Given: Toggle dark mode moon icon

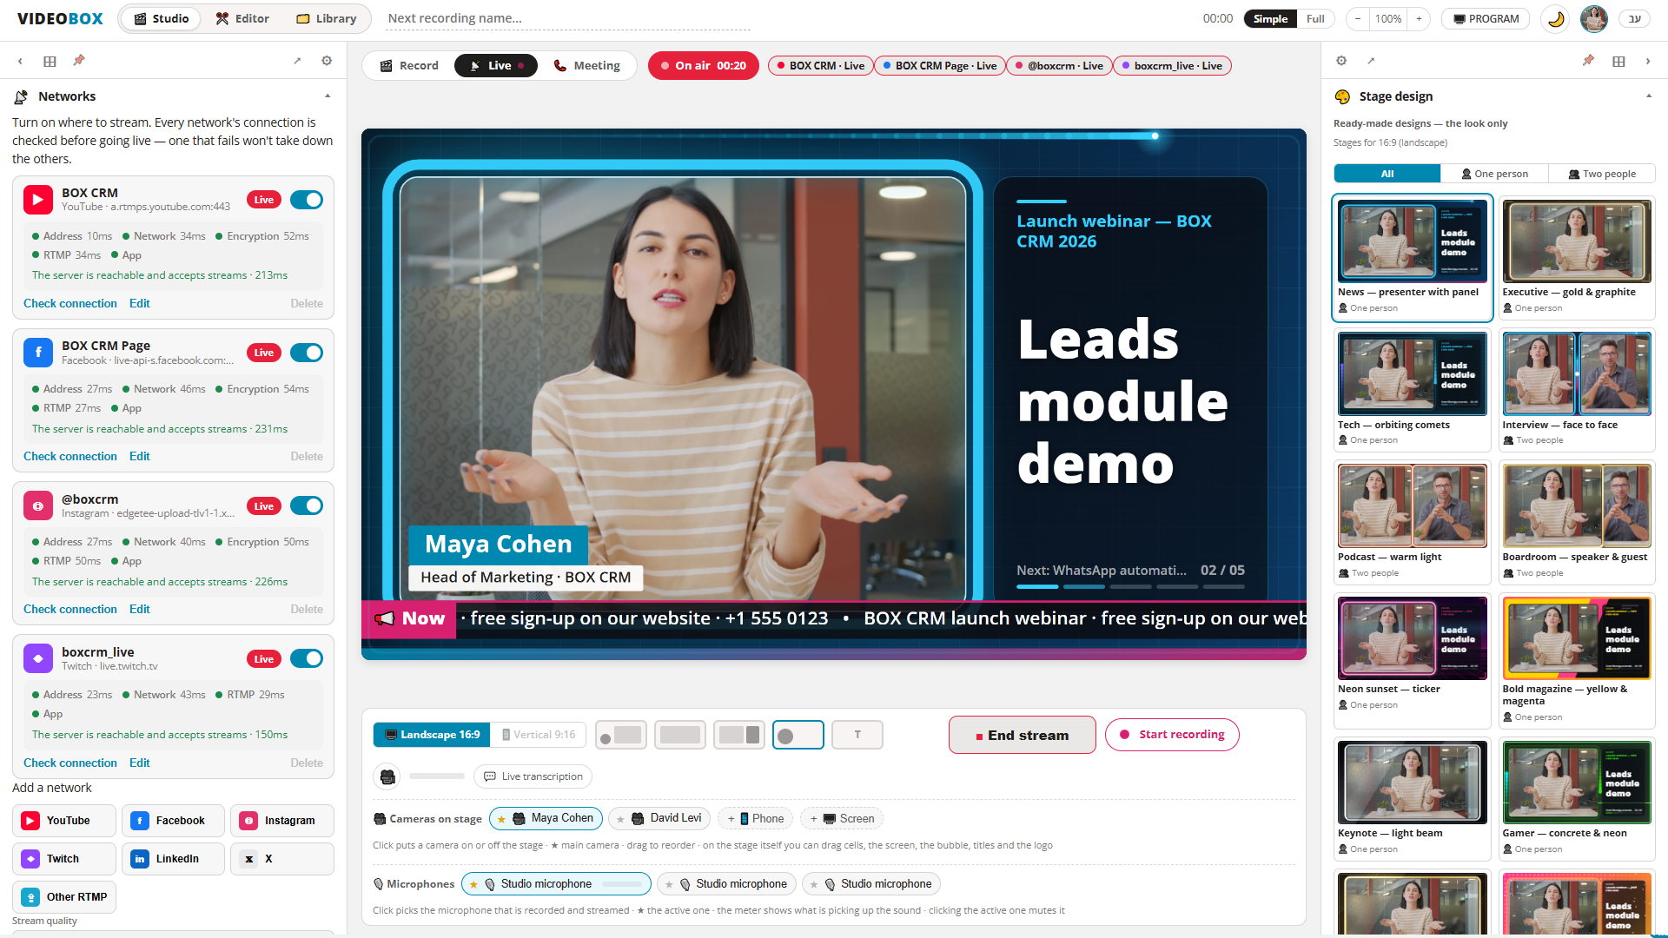Looking at the screenshot, I should [1555, 18].
